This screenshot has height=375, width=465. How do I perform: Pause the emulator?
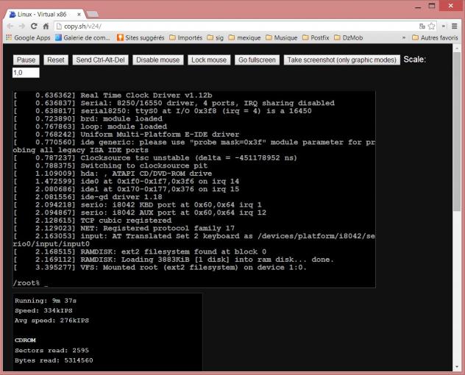[26, 60]
